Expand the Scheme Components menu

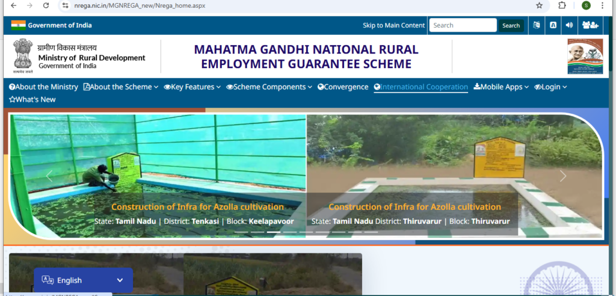coord(269,87)
